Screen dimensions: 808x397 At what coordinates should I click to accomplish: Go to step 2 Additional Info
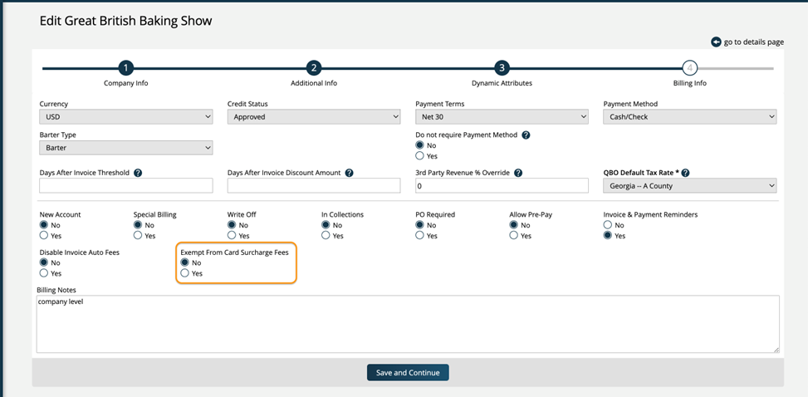pos(313,68)
